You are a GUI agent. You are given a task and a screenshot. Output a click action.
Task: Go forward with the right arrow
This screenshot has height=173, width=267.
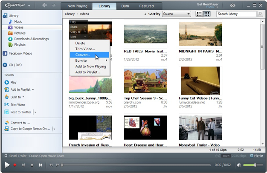pyautogui.click(x=54, y=5)
